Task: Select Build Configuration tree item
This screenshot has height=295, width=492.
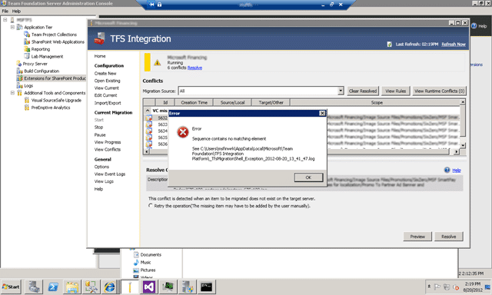Action: point(42,71)
